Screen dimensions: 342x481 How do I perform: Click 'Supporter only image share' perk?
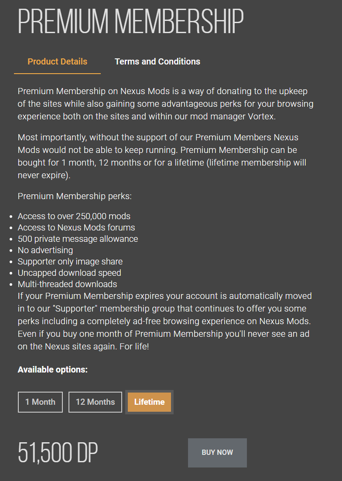tap(70, 262)
